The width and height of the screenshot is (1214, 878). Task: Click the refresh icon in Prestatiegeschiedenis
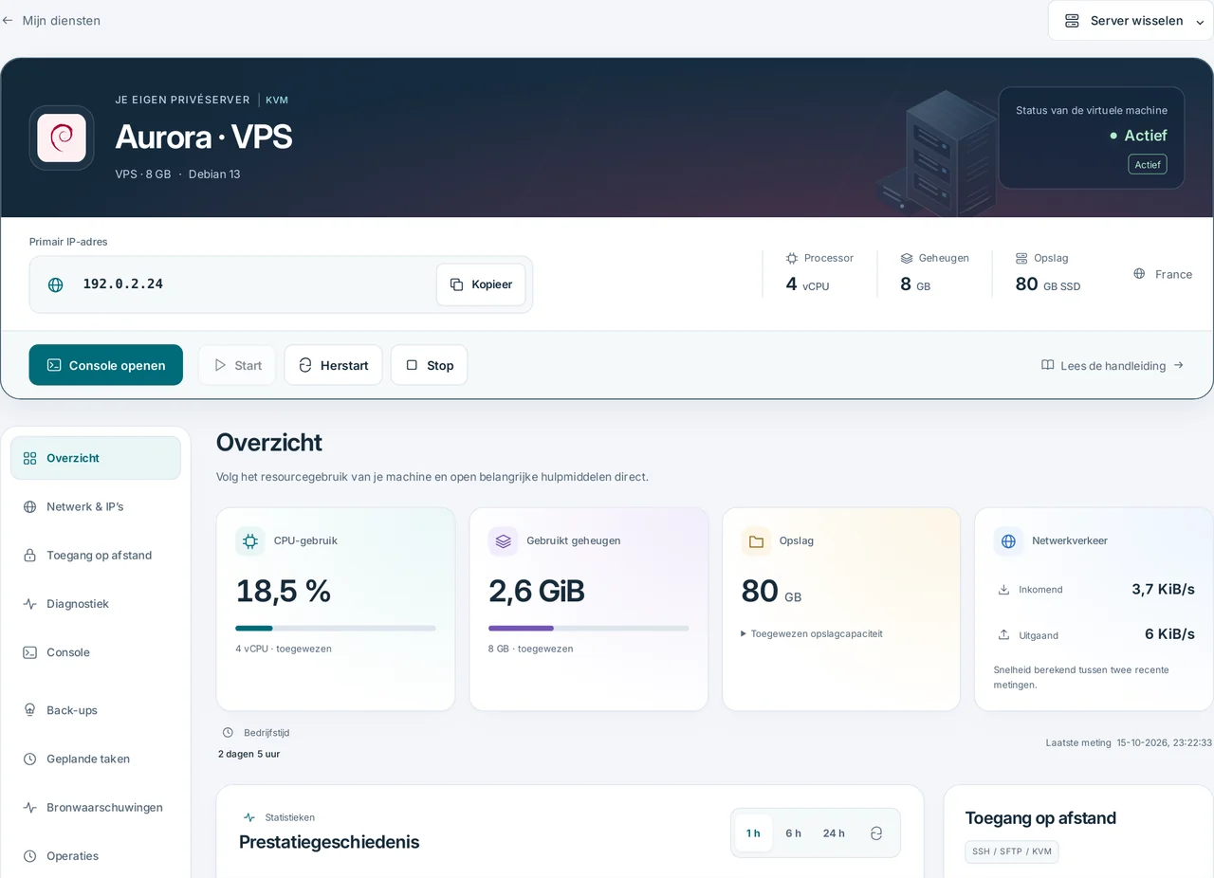click(876, 833)
